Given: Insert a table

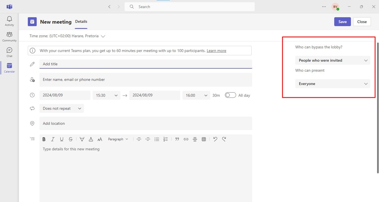Looking at the screenshot, I should click(204, 139).
